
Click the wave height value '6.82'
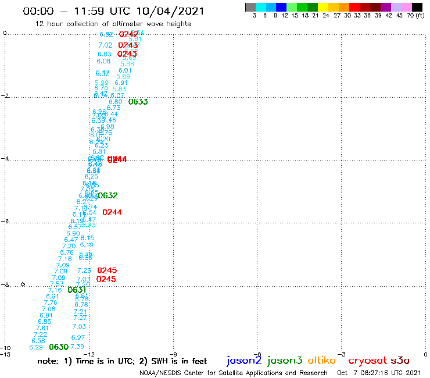pos(106,34)
